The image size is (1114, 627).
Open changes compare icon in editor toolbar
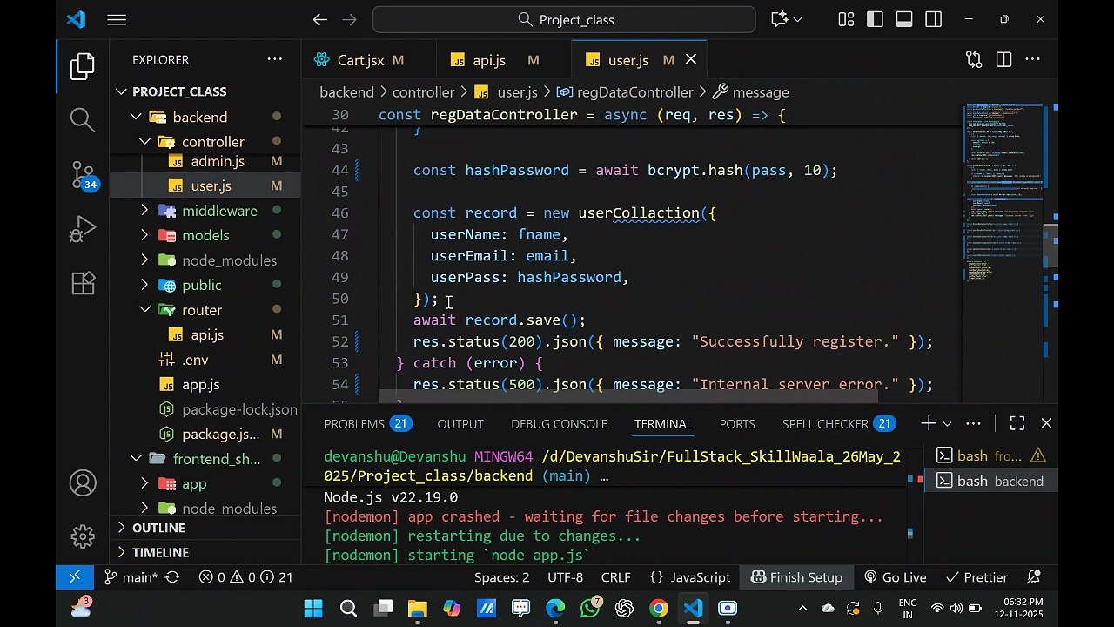tap(974, 59)
